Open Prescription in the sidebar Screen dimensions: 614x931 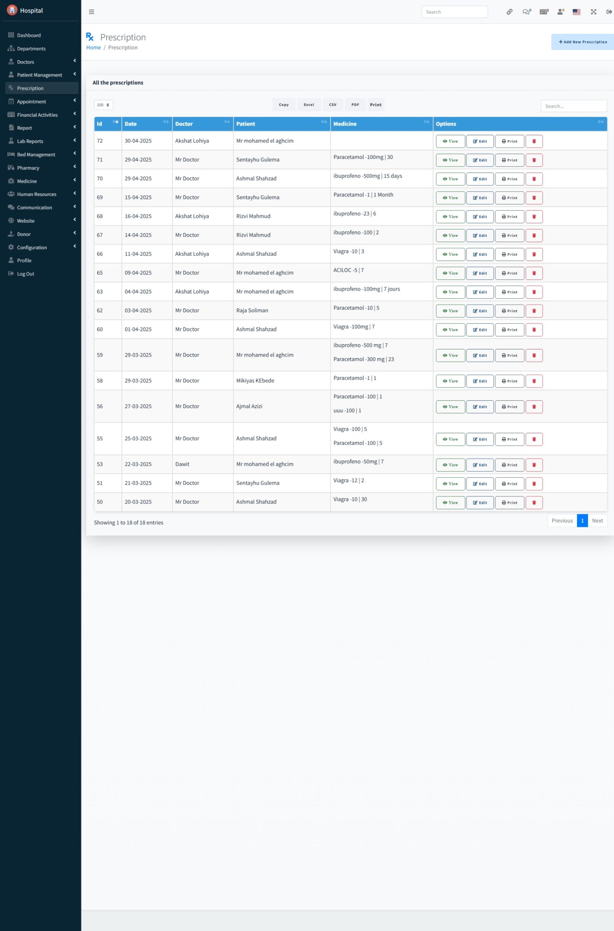[42, 88]
